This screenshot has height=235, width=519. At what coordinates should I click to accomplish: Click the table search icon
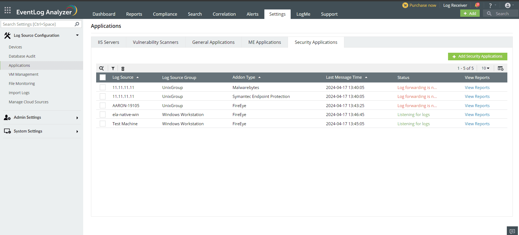point(102,68)
